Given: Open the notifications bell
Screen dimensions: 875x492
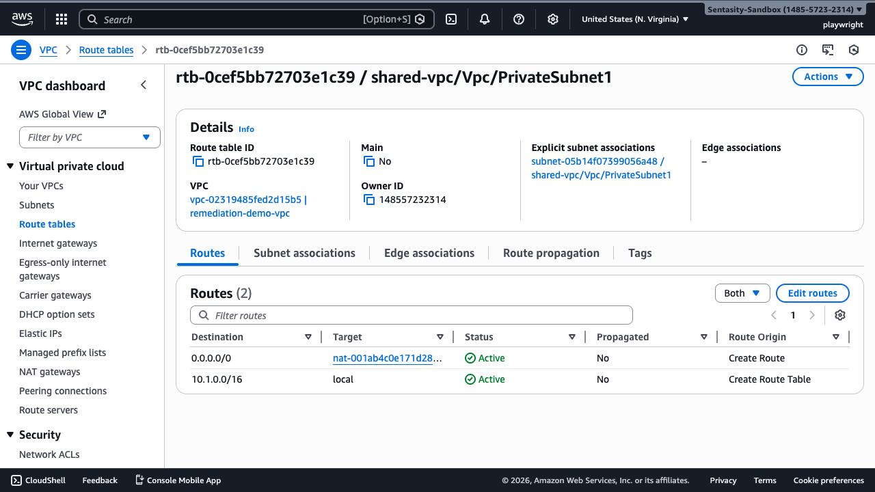Looking at the screenshot, I should click(x=485, y=19).
